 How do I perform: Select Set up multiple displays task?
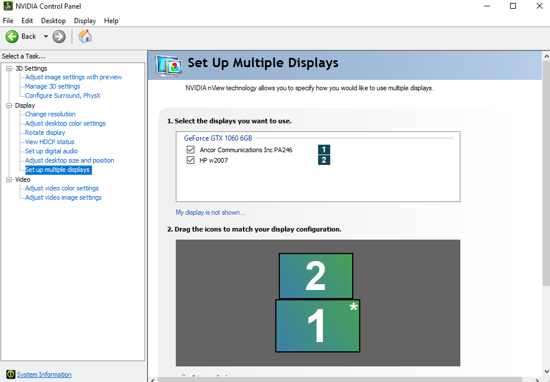(58, 170)
